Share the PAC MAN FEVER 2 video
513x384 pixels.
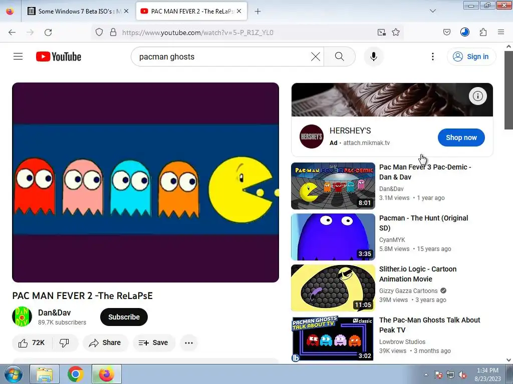[x=105, y=342]
